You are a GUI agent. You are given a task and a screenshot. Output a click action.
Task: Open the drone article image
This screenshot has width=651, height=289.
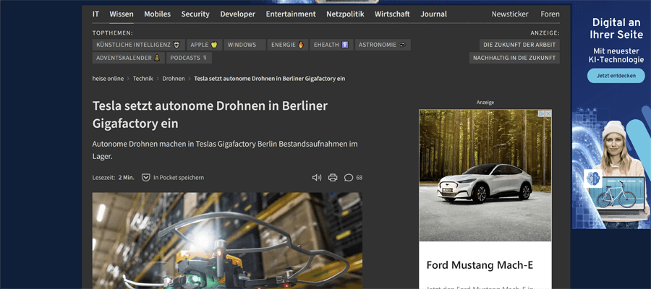[227, 241]
